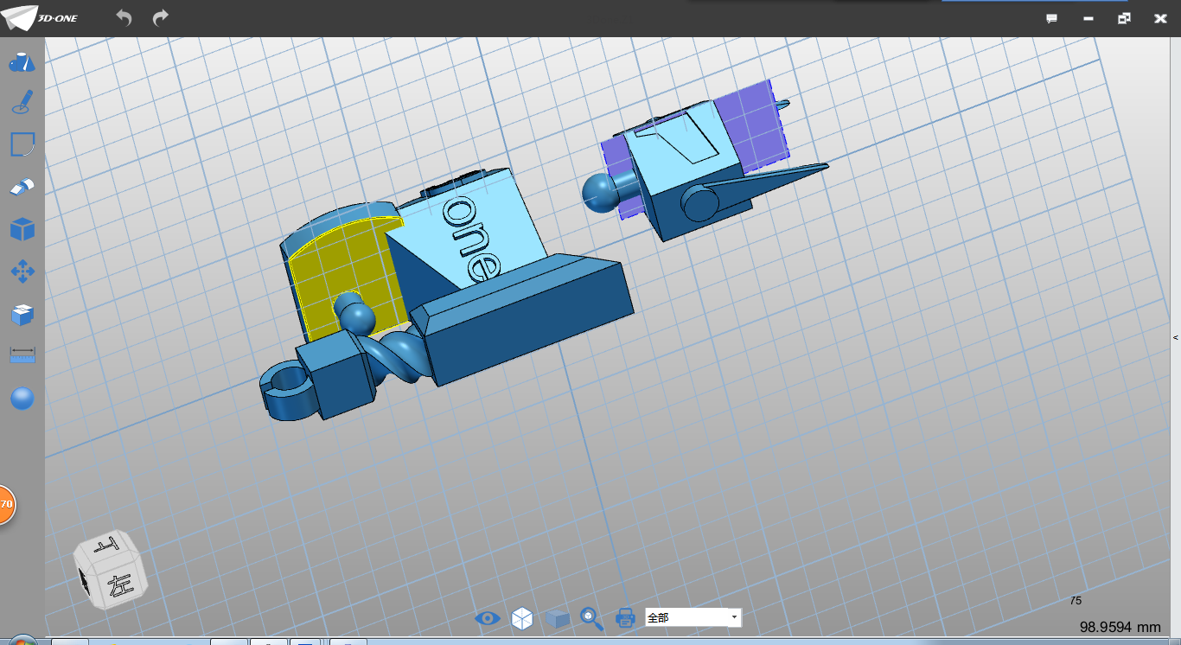Open the basic entity shapes tool
1181x645 pixels.
point(22,62)
